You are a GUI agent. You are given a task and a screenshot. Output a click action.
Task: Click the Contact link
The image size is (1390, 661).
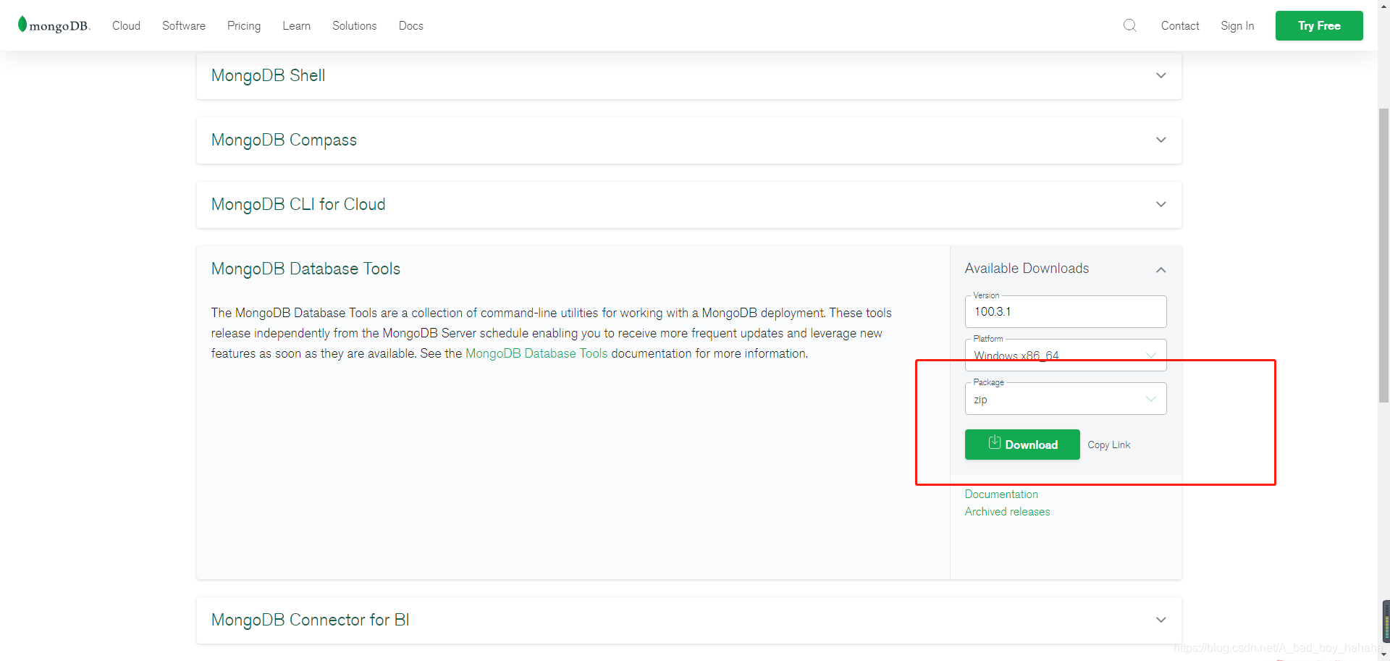[x=1180, y=25]
